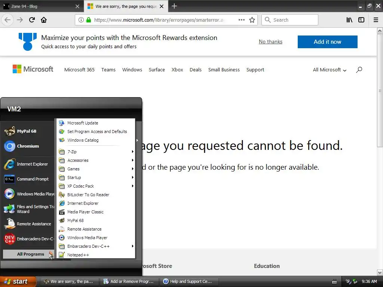This screenshot has width=383, height=287.
Task: Open Microsoft Update from All Programs
Action: click(x=96, y=123)
